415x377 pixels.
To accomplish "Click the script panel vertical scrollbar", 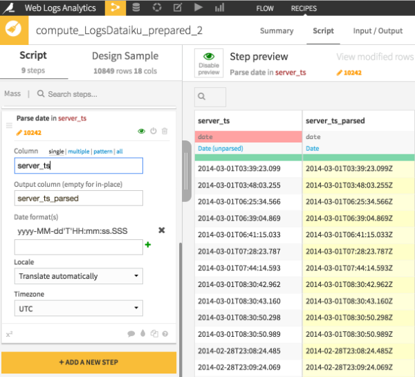I will tap(181, 309).
